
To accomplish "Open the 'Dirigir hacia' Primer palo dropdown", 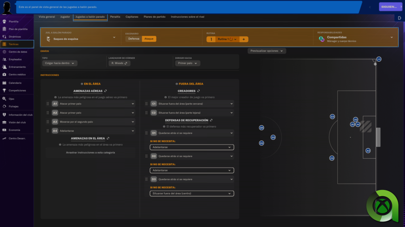I will pos(187,63).
